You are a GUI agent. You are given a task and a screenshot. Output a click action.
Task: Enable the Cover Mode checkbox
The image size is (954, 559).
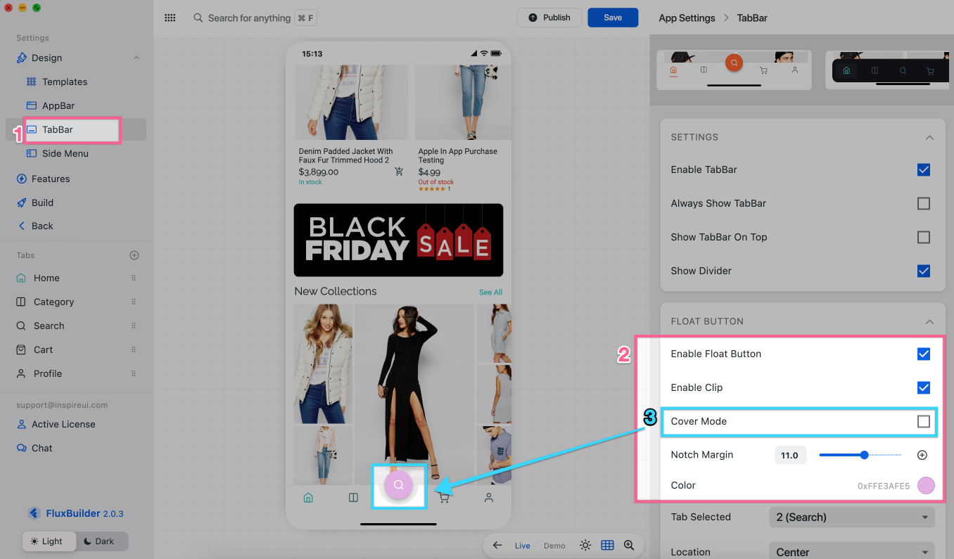[x=924, y=421]
